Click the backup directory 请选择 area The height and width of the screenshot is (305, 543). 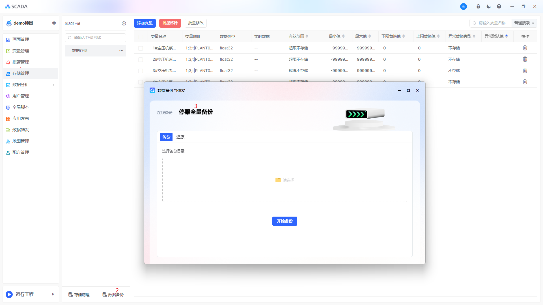285,180
